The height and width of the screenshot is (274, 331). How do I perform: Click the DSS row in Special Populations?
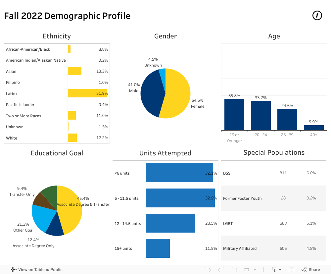(x=274, y=173)
